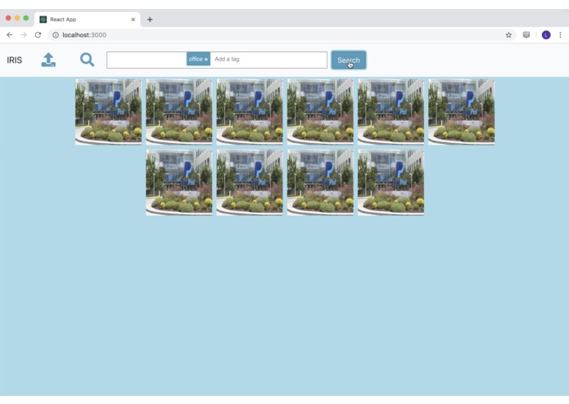
Task: Open the browser profile avatar
Action: 546,35
